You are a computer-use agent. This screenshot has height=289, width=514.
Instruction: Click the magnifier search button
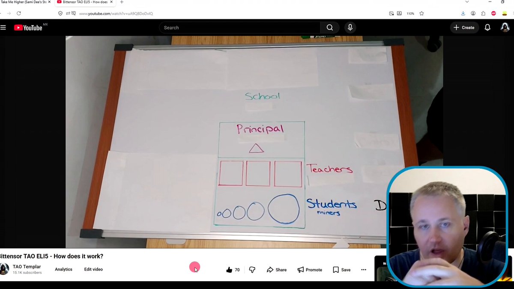pos(329,27)
